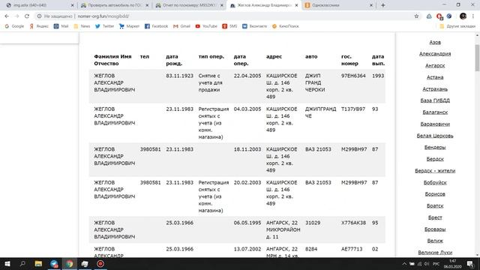
Task: Open Windows Start menu
Action: click(7, 264)
